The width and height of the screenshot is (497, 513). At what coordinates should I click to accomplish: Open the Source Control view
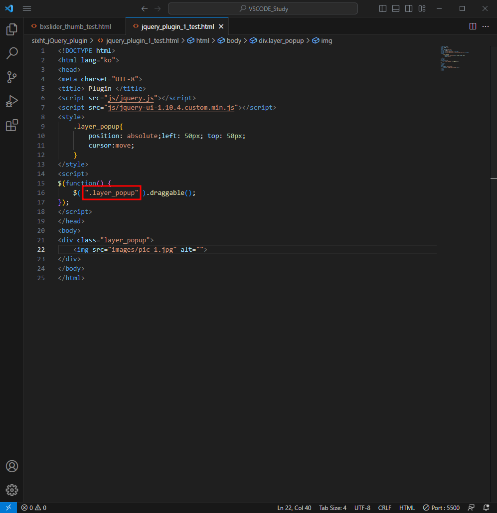click(x=12, y=77)
